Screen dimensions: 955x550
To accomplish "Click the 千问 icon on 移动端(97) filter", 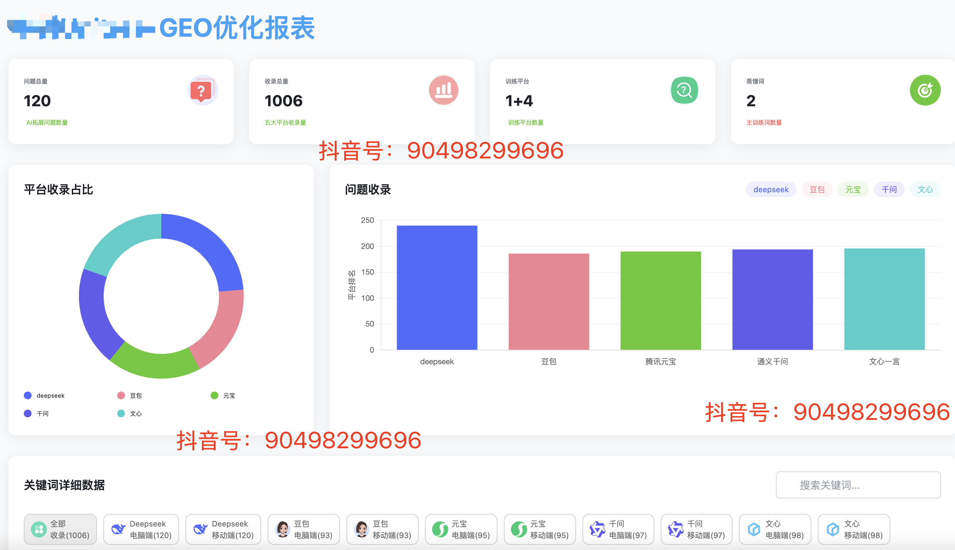I will pyautogui.click(x=676, y=529).
